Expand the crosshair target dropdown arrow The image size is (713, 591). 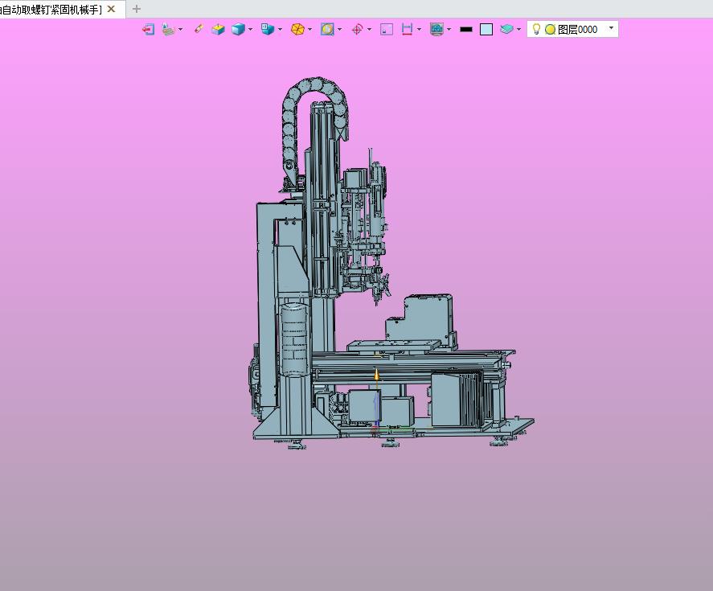pos(369,30)
